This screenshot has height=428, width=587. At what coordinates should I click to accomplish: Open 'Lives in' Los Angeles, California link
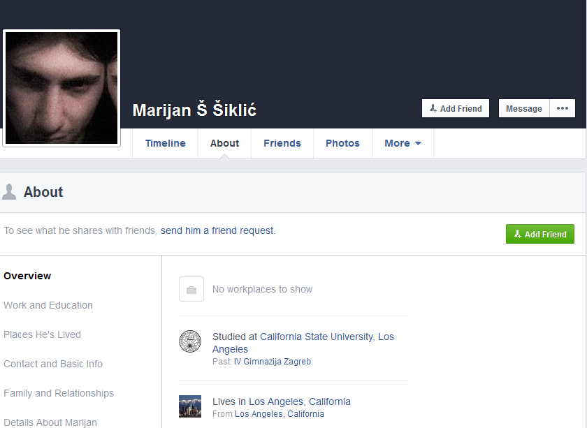[300, 401]
